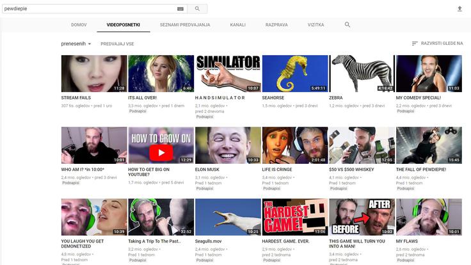Click the search magnifier button
The width and height of the screenshot is (471, 265).
click(197, 9)
